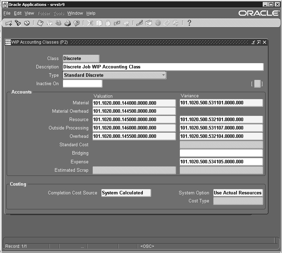Click the Edit Field pen icon
Viewport: 282px width, 253px height.
(x=139, y=23)
